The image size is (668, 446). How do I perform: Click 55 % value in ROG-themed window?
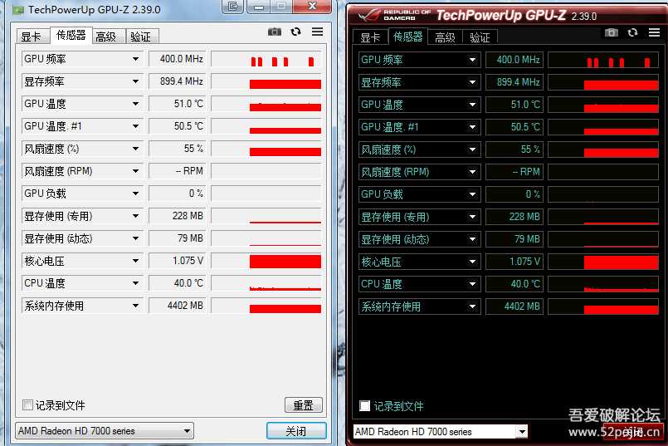(514, 149)
